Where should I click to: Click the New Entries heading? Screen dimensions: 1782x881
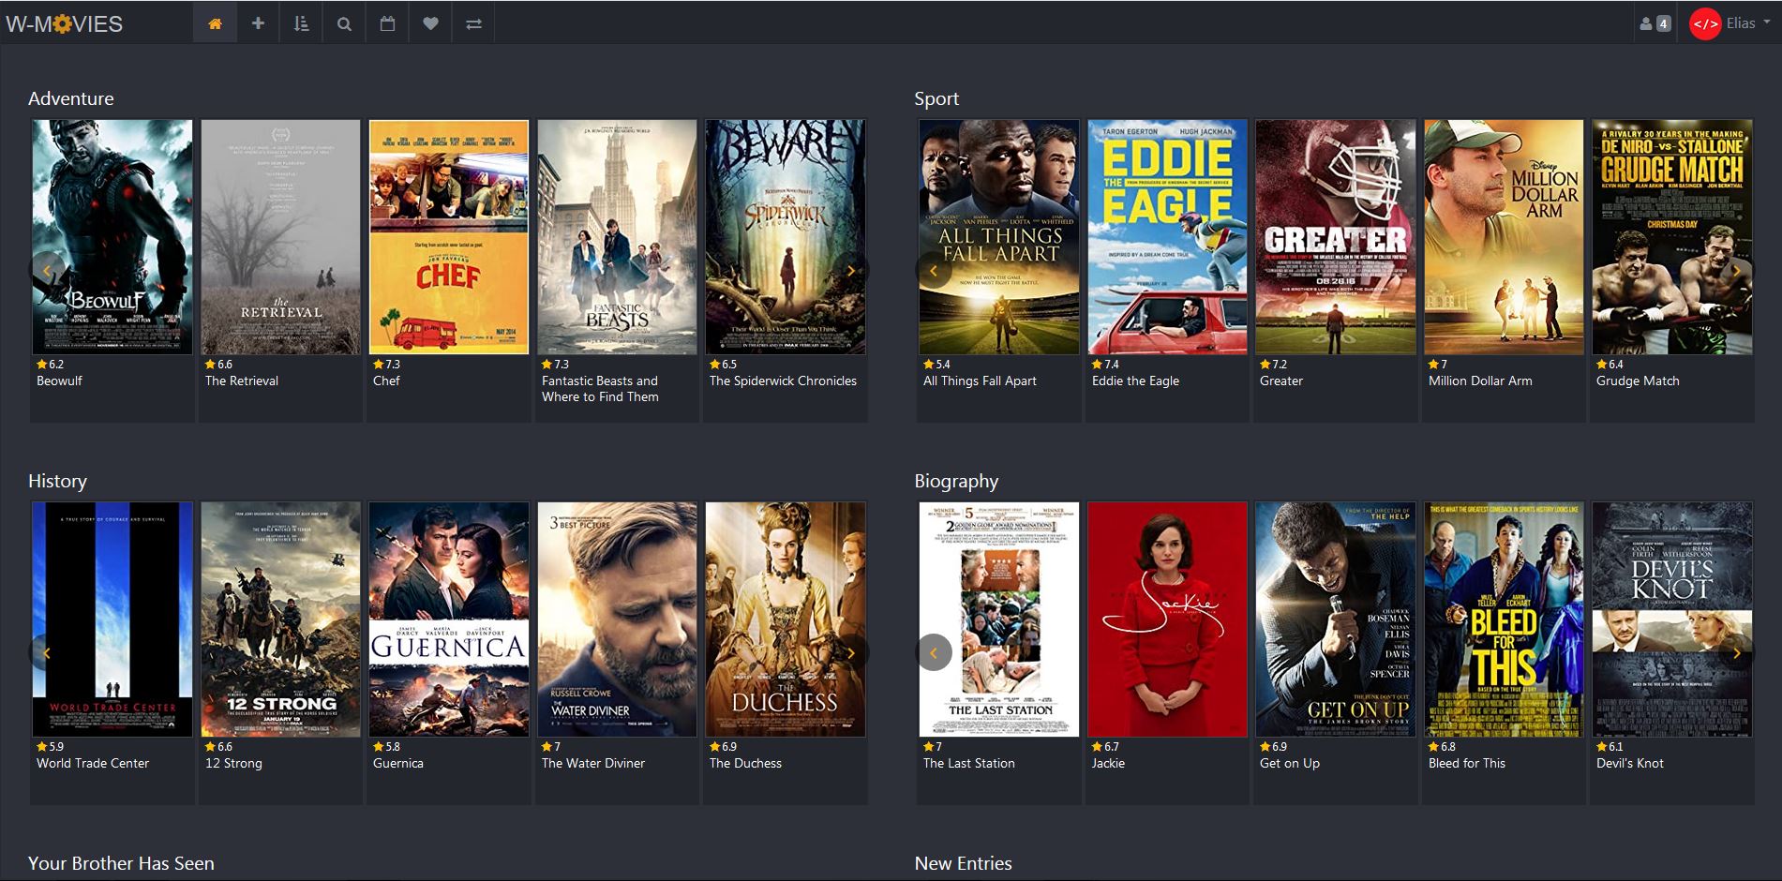963,863
